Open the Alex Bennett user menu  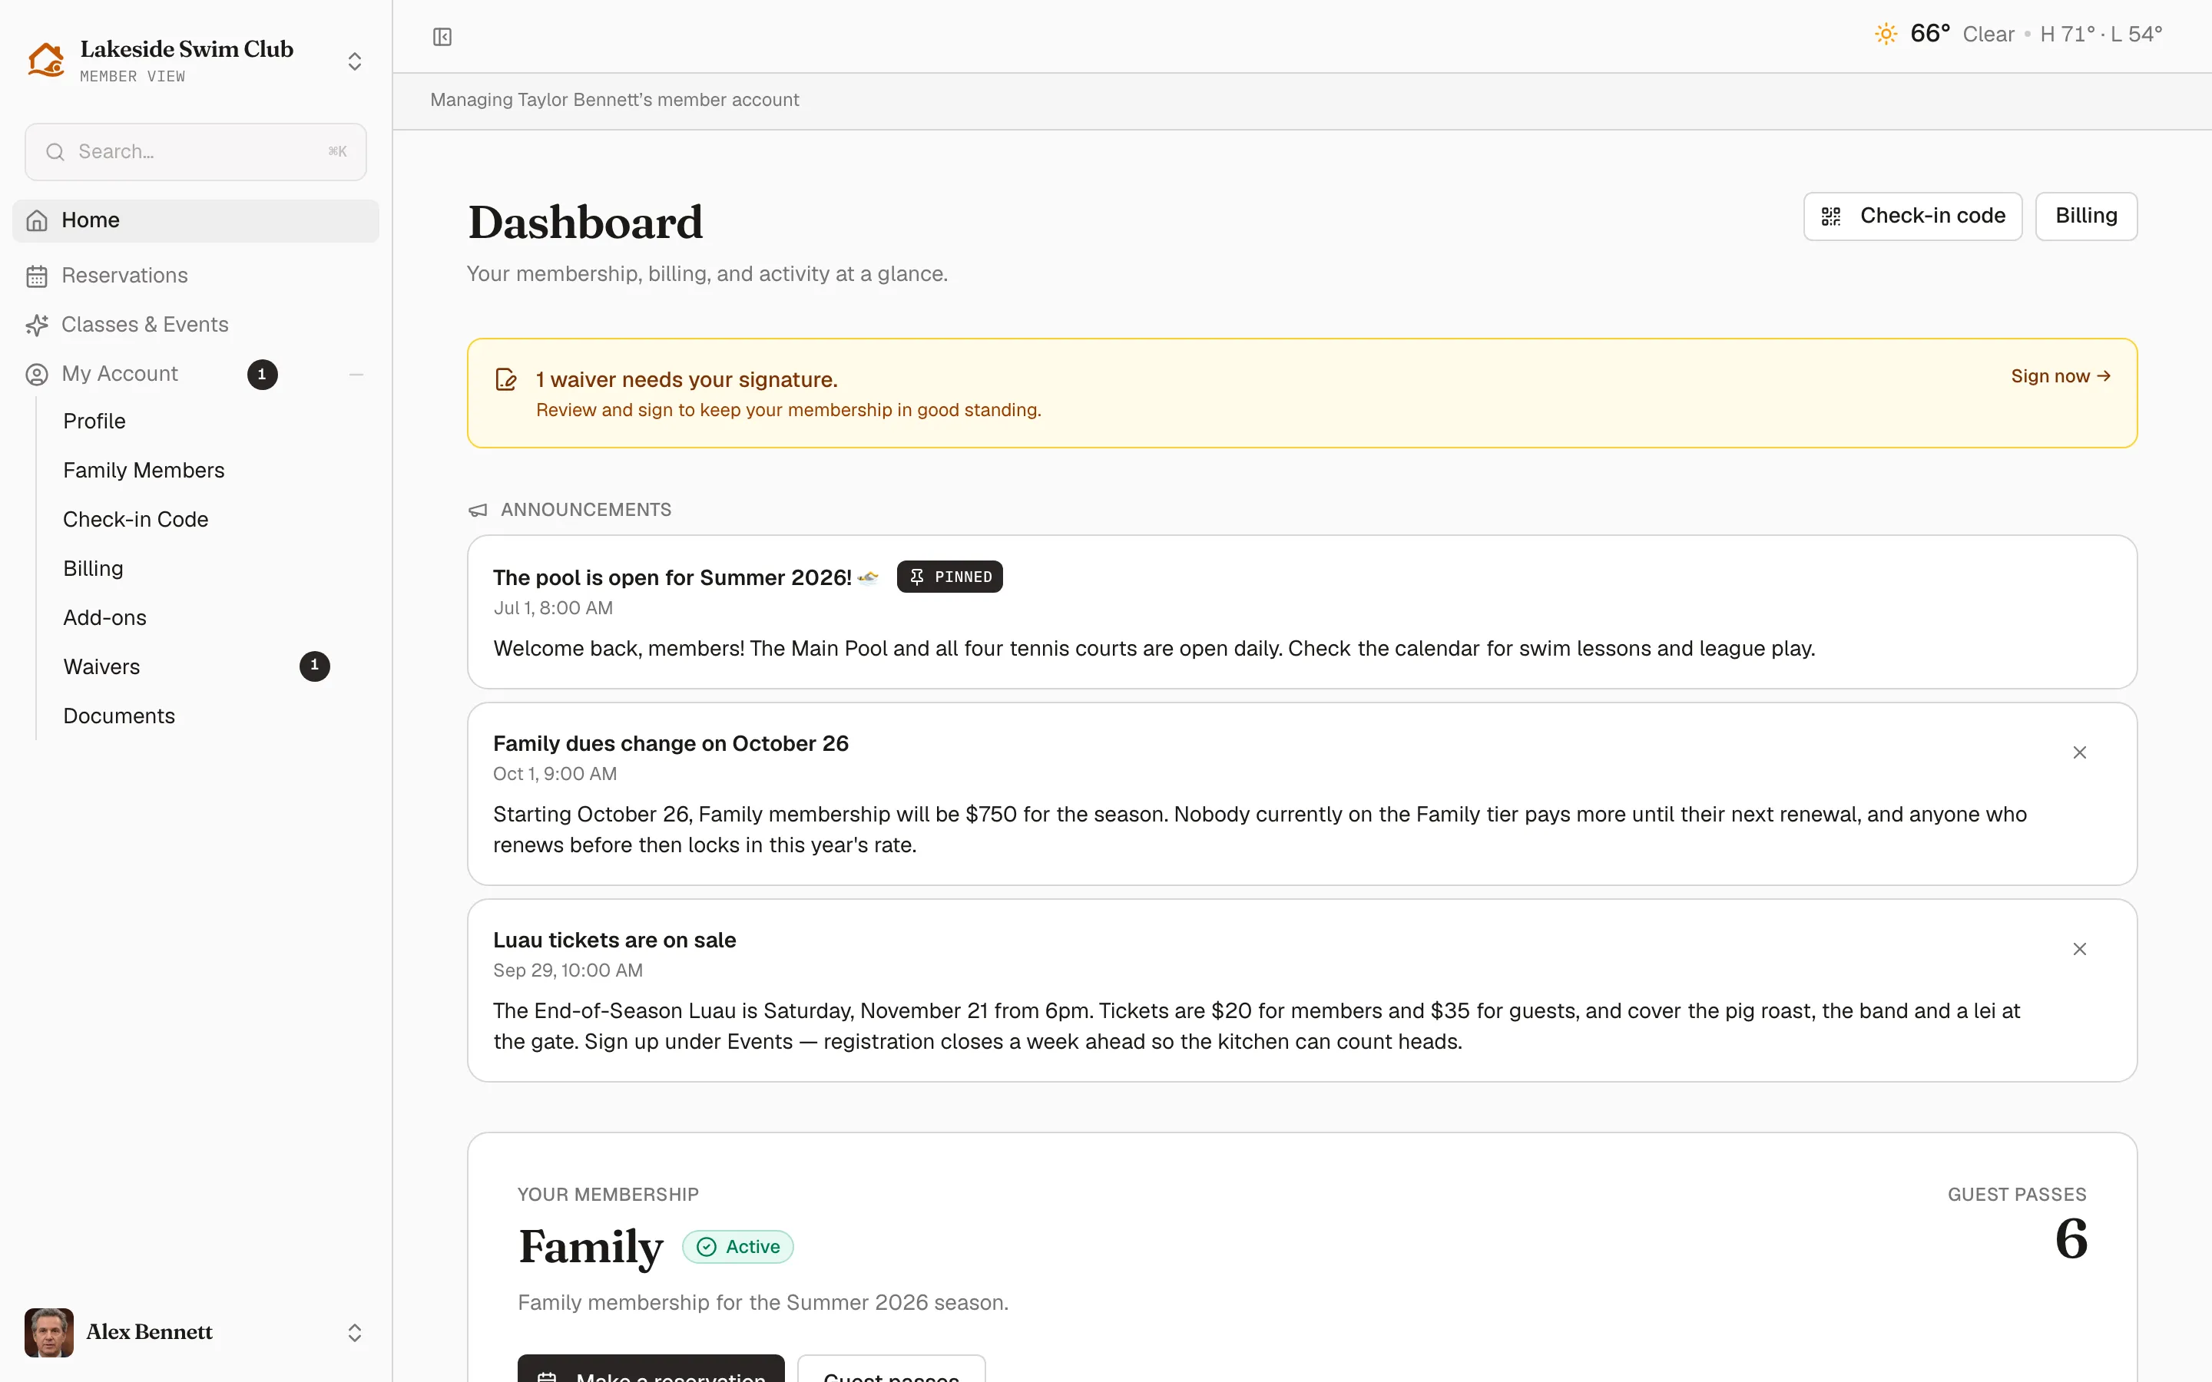196,1333
